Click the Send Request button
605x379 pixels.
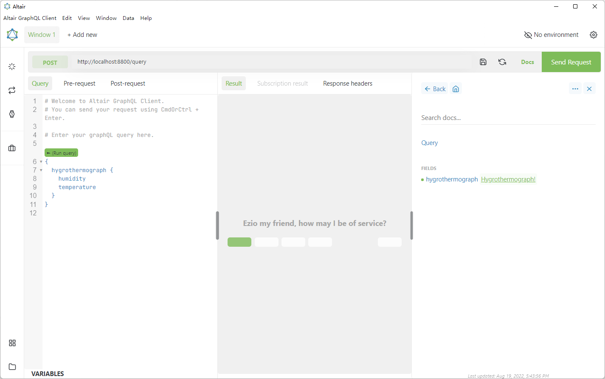pos(571,62)
